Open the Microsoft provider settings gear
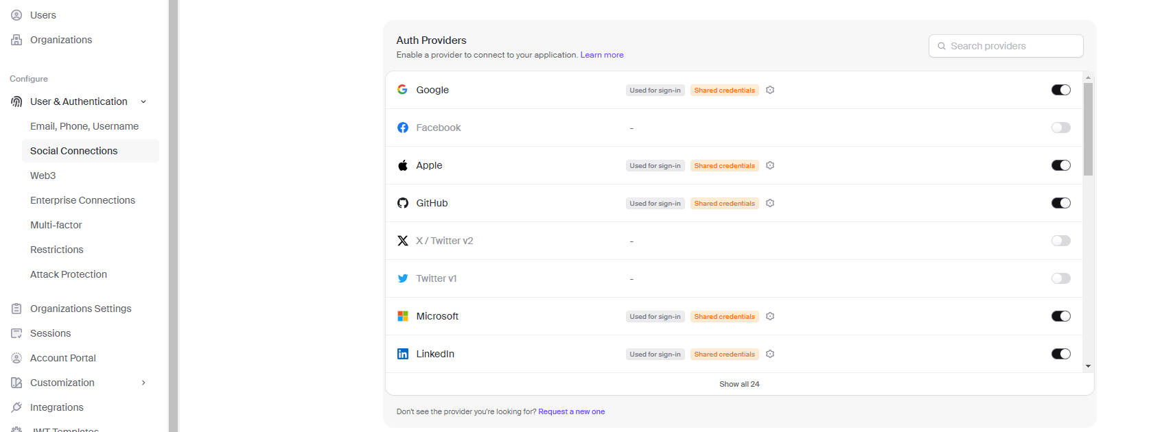Image resolution: width=1162 pixels, height=432 pixels. 770,316
